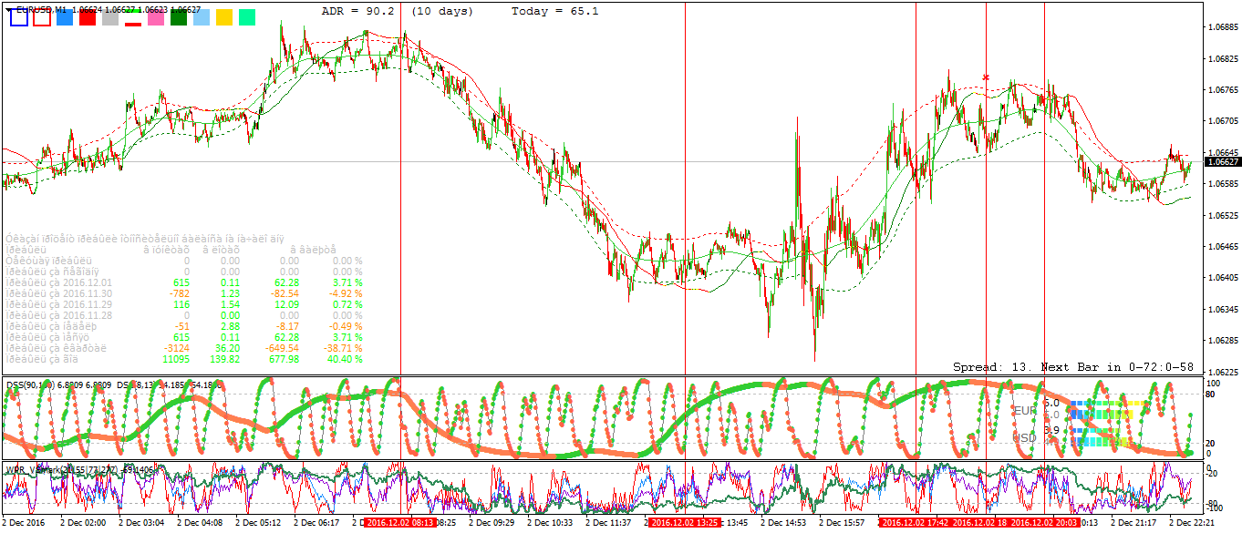Select the gray square swatch
This screenshot has width=1242, height=533.
tap(110, 17)
